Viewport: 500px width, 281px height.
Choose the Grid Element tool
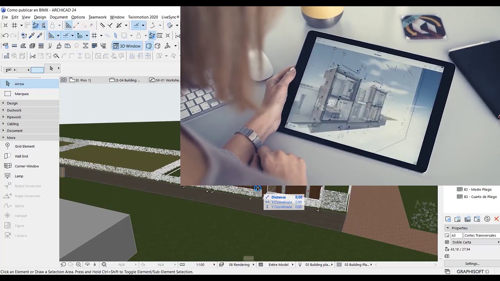(29, 146)
